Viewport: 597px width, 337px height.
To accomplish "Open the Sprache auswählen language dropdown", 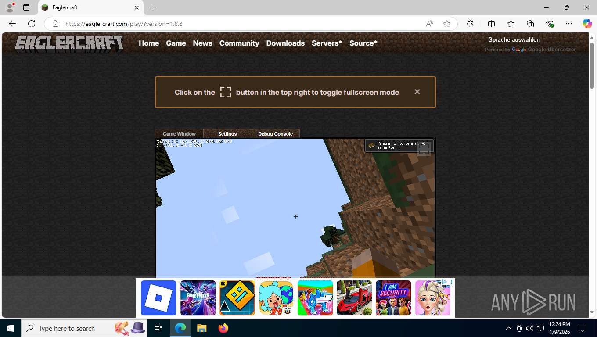I will (x=530, y=39).
